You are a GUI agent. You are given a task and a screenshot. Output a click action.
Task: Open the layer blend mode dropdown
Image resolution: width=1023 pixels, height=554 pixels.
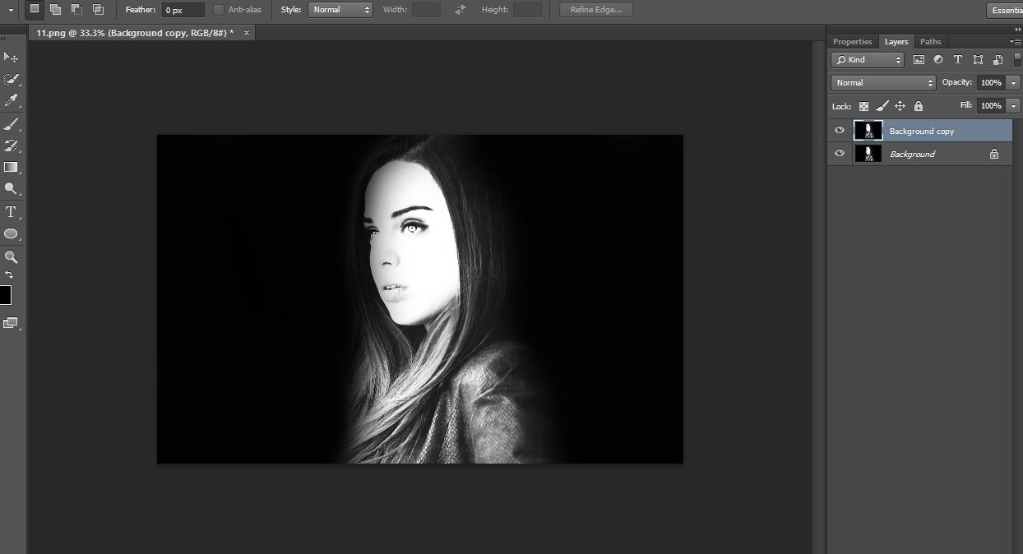(883, 83)
